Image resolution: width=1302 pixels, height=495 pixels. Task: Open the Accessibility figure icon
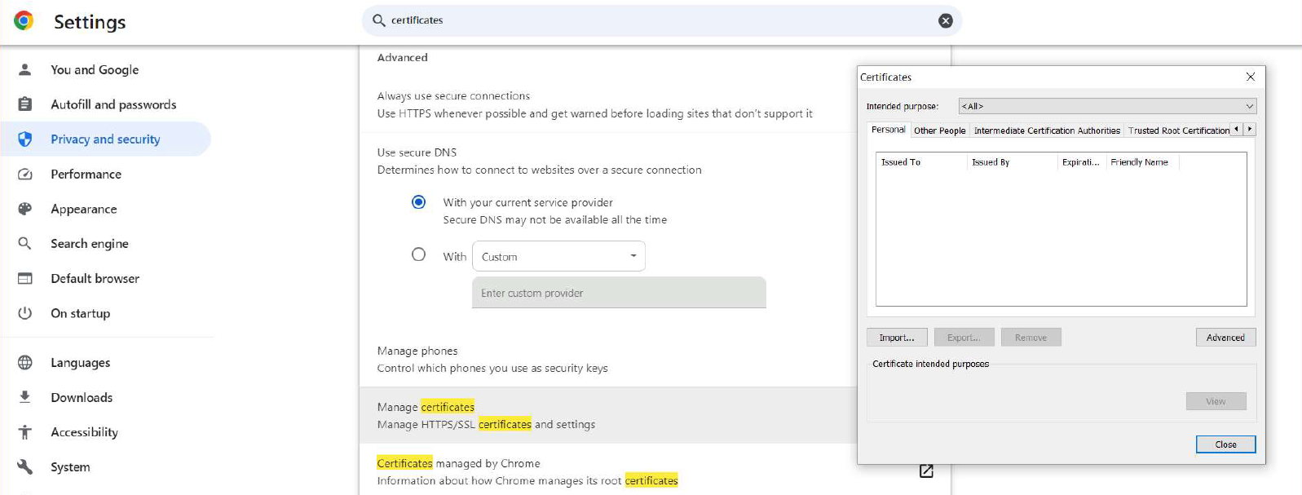click(25, 432)
